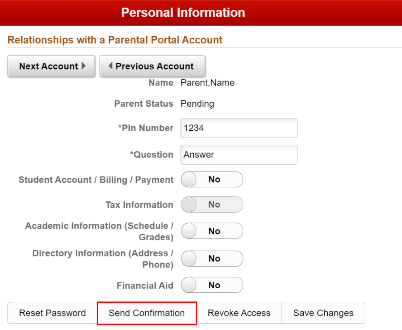Click the Relationships with a Parental Portal Account heading
The image size is (402, 330).
[115, 40]
